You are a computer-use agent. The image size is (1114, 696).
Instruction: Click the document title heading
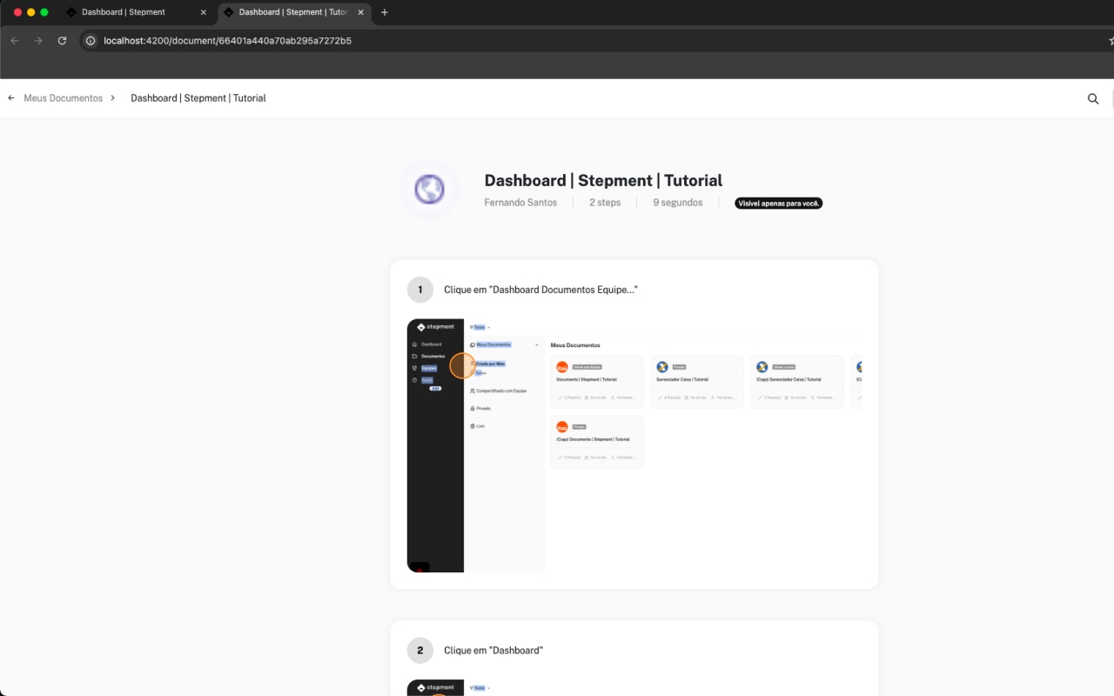[603, 180]
